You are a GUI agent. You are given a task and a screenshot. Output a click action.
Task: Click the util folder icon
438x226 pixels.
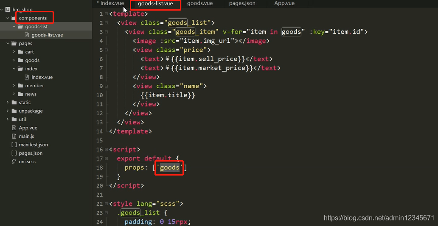click(14, 120)
